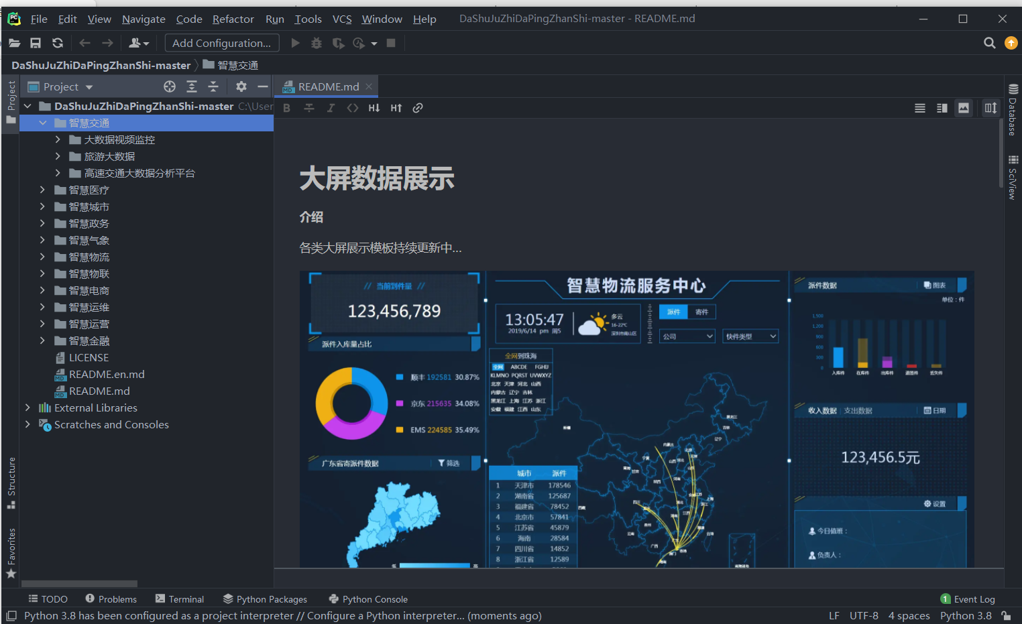Expand the 旅游大数据 folder
1022x624 pixels.
click(58, 156)
